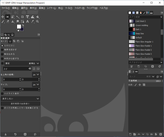Toggle the なめらかに antialiasing checkbox
Screen dimensions: 164x137
(x=2, y=46)
